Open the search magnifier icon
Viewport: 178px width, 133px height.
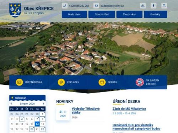(164, 6)
